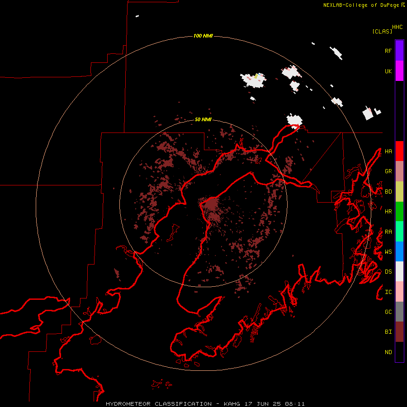
Task: Click the IC legend label
Action: click(388, 292)
